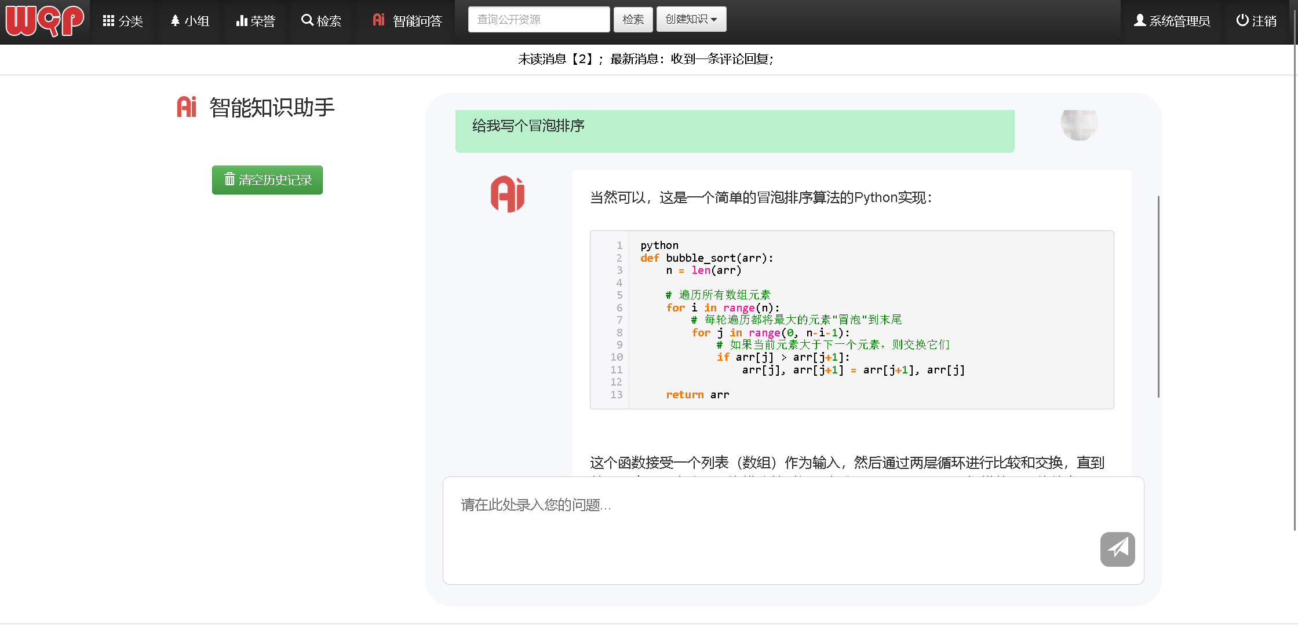Click the WCP logo
Image resolution: width=1298 pixels, height=627 pixels.
point(45,21)
